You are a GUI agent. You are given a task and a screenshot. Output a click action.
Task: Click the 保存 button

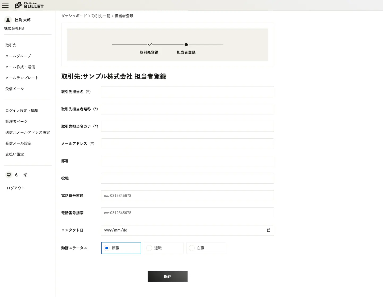pos(167,277)
